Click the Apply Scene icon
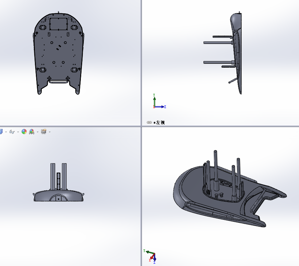This screenshot has width=299, height=266. (32, 132)
